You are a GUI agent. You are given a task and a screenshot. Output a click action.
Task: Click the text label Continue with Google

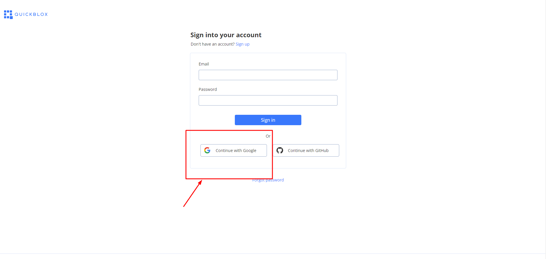pyautogui.click(x=236, y=151)
